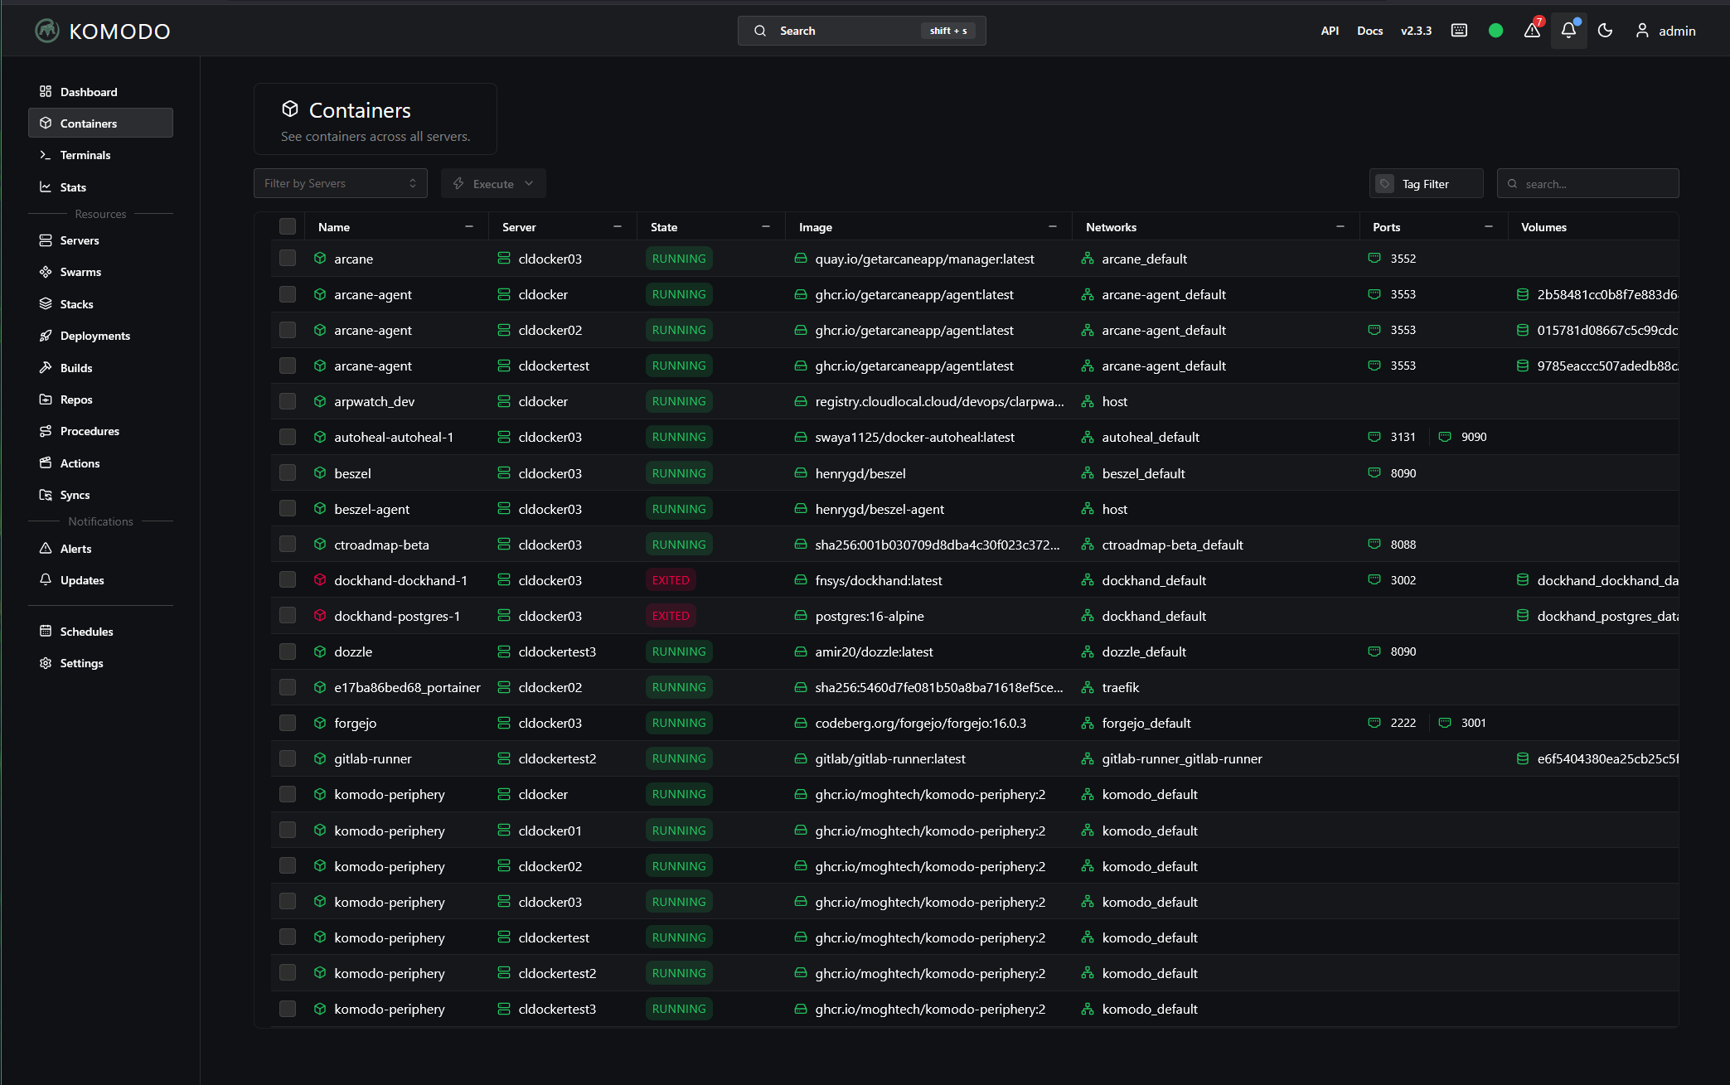Open the alerts warning triangle with badge
Screen dimensions: 1730x1085
point(1533,31)
